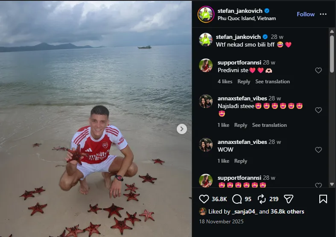This screenshot has width=336, height=237.
Task: Click the comments scrollbar down arrow
Action: point(332,184)
